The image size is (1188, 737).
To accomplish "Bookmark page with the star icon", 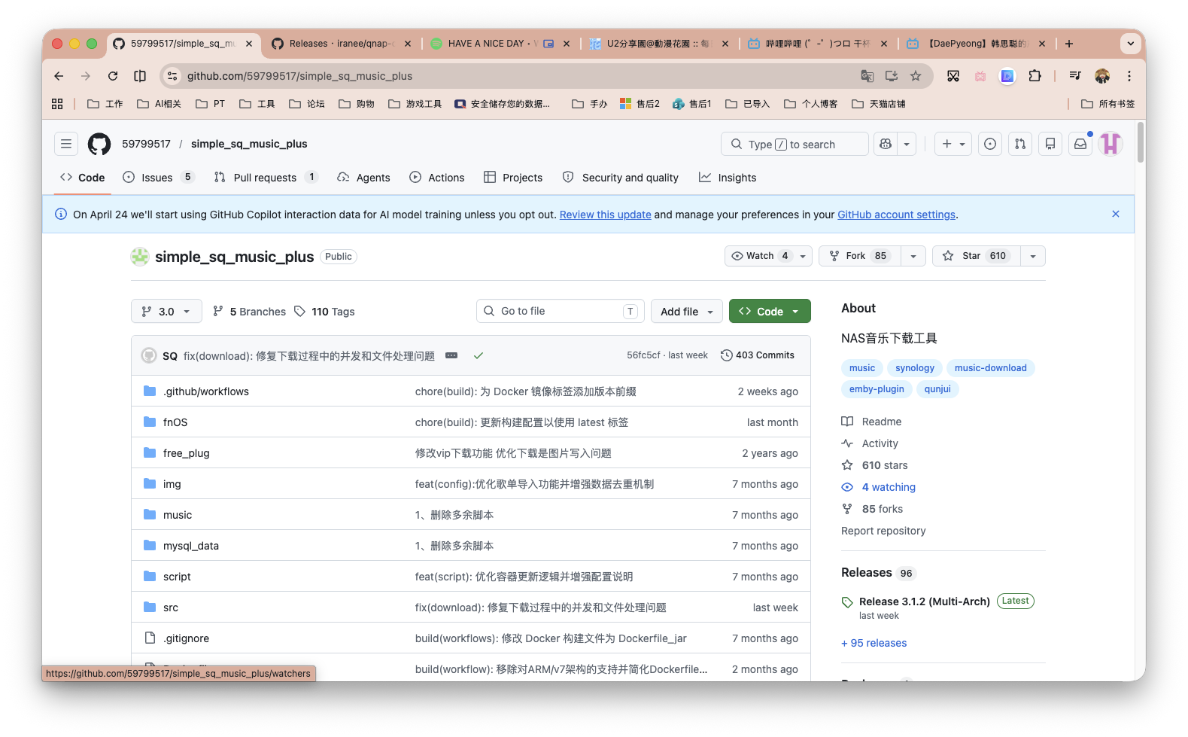I will coord(916,76).
